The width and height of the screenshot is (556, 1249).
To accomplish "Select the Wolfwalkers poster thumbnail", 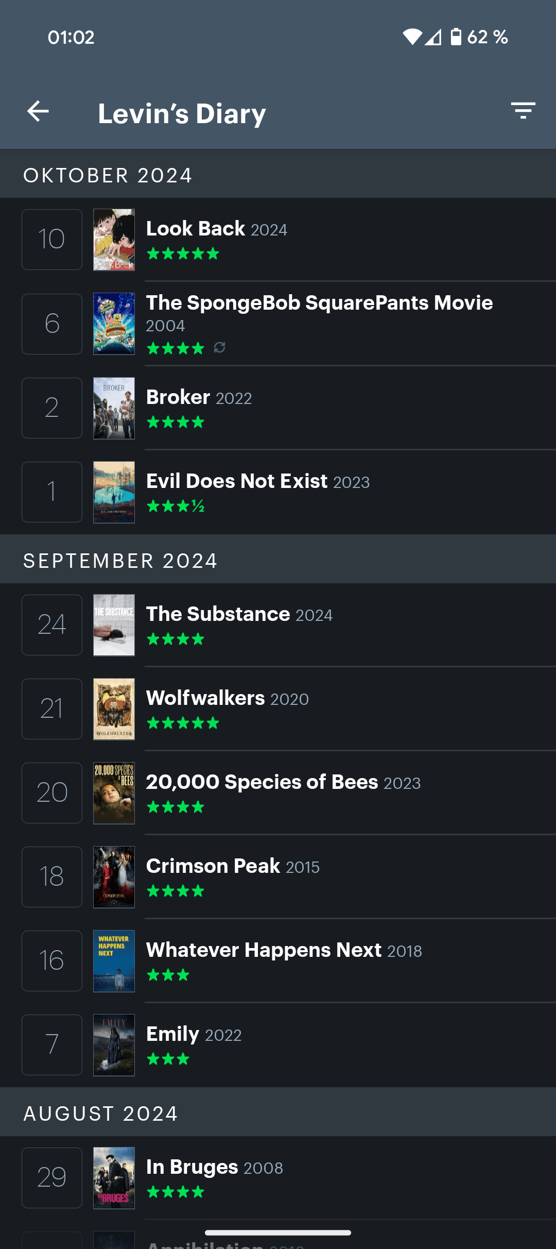I will [114, 709].
